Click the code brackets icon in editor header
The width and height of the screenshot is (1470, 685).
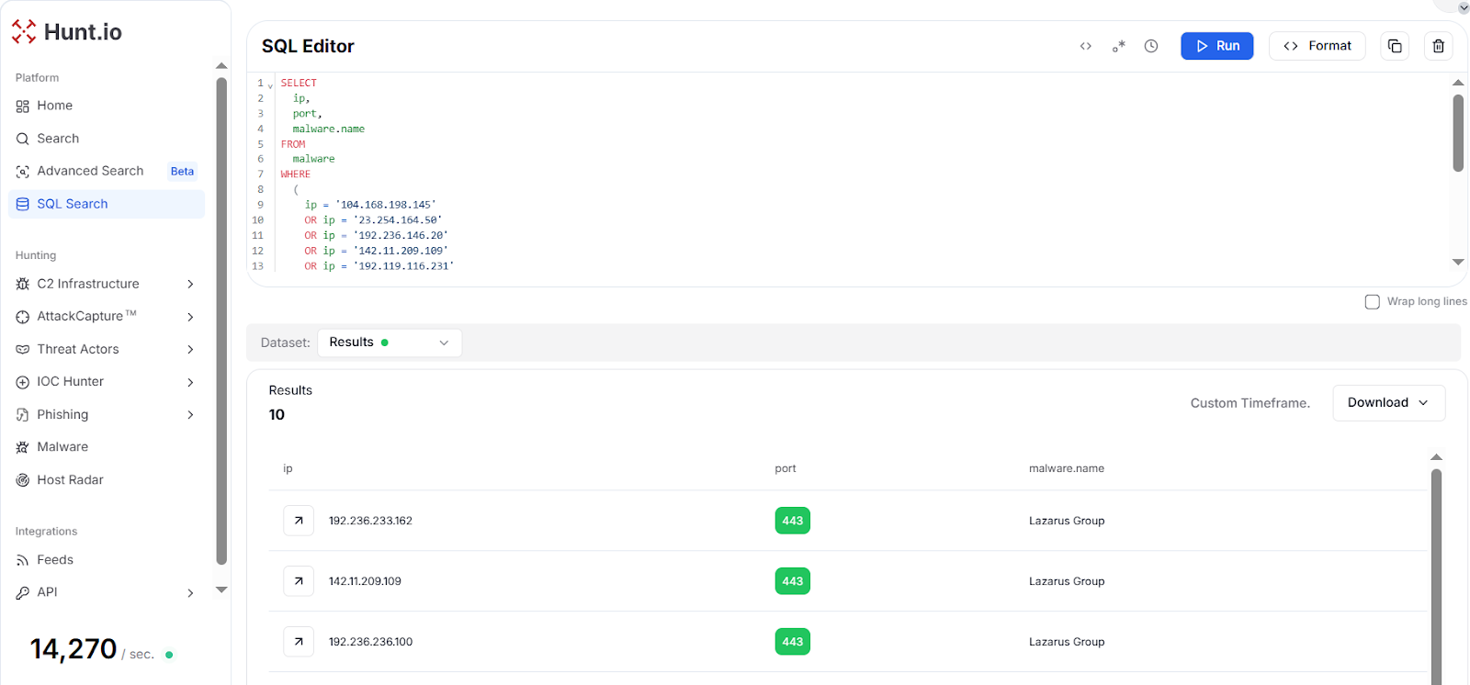pyautogui.click(x=1086, y=46)
